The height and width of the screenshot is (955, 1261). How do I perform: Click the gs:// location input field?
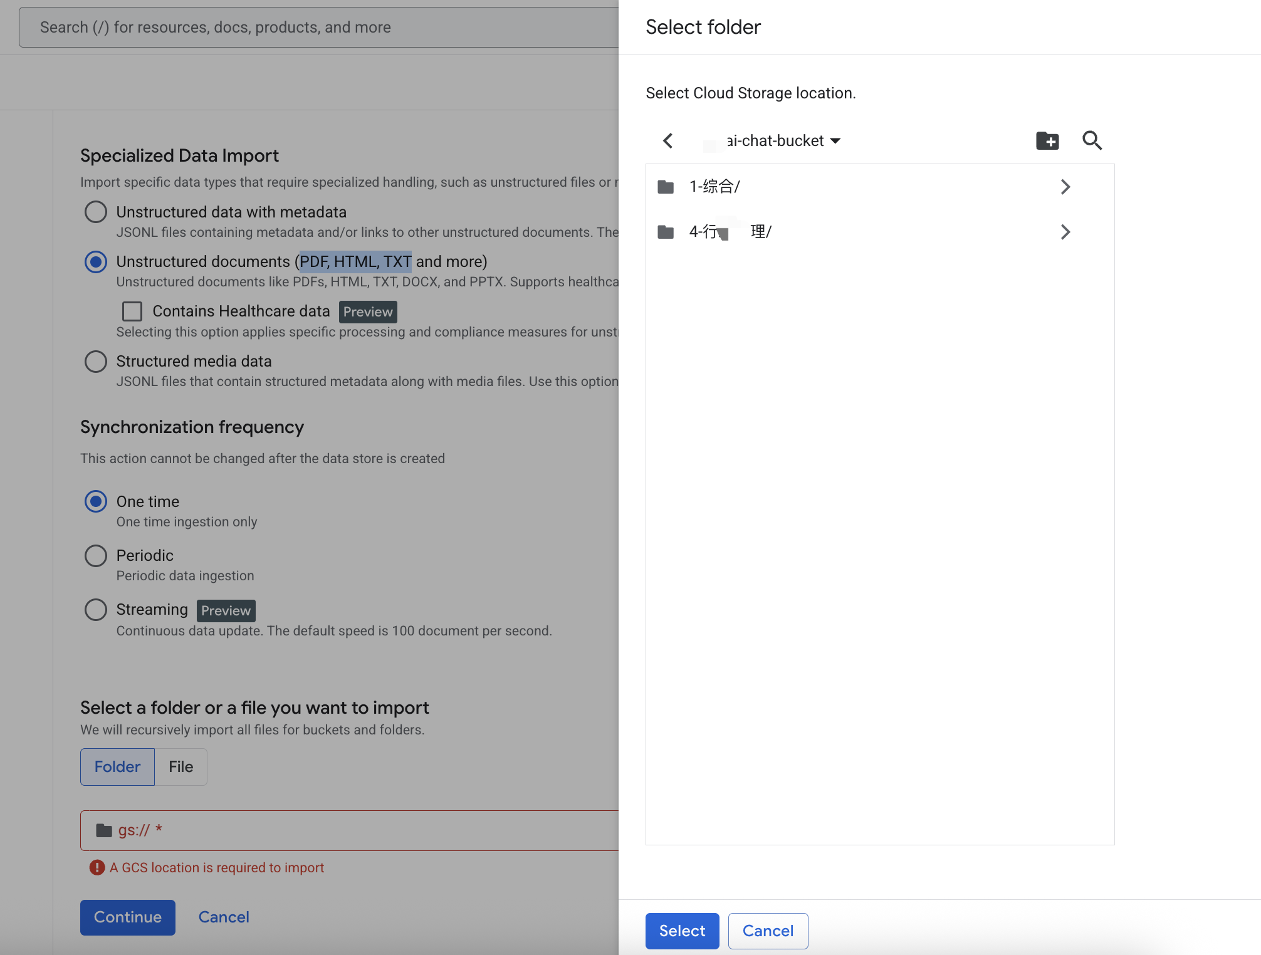(376, 830)
